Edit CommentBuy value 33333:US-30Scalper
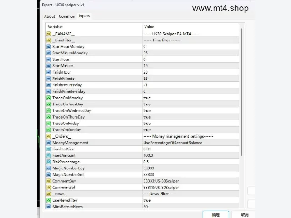 pos(161,181)
